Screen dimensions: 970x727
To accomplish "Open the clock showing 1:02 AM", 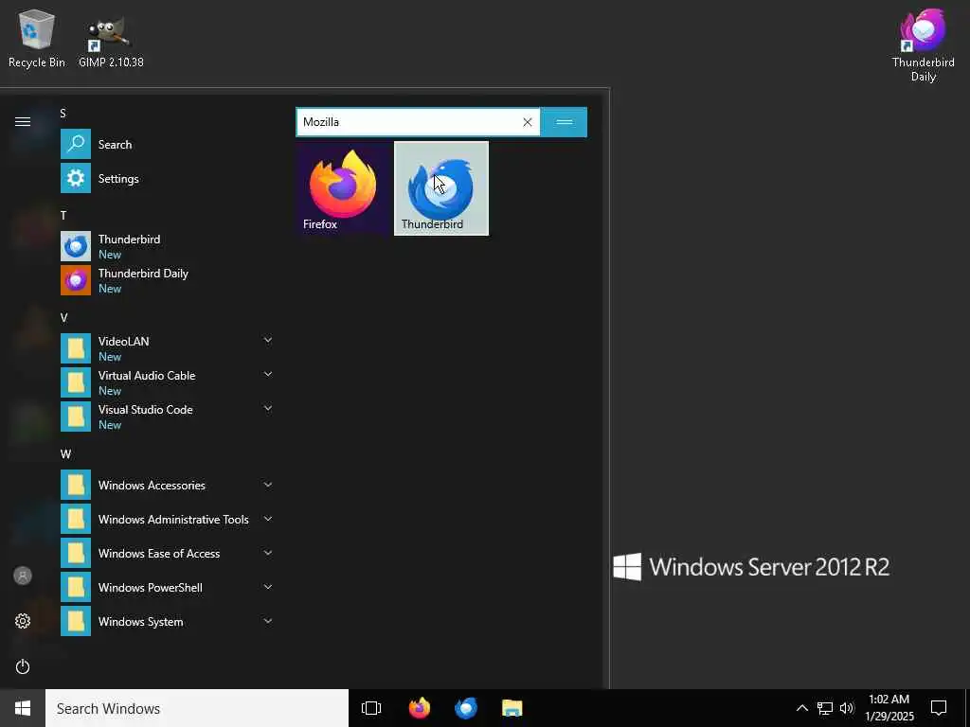I will [x=889, y=708].
